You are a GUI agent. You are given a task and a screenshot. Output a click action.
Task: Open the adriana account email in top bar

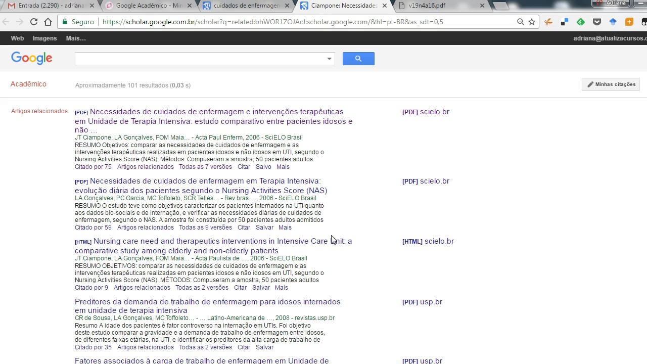coord(610,38)
